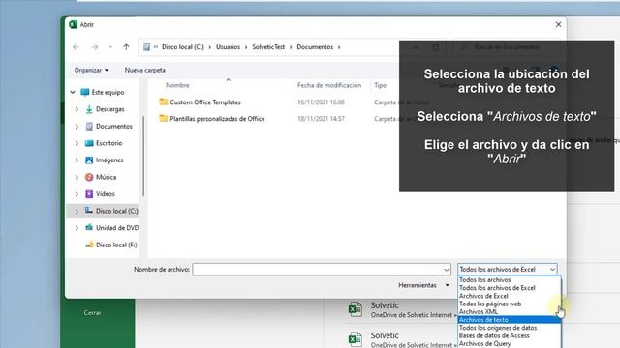This screenshot has height=348, width=620.
Task: Choose Bases de datos de Access option
Action: pyautogui.click(x=510, y=335)
